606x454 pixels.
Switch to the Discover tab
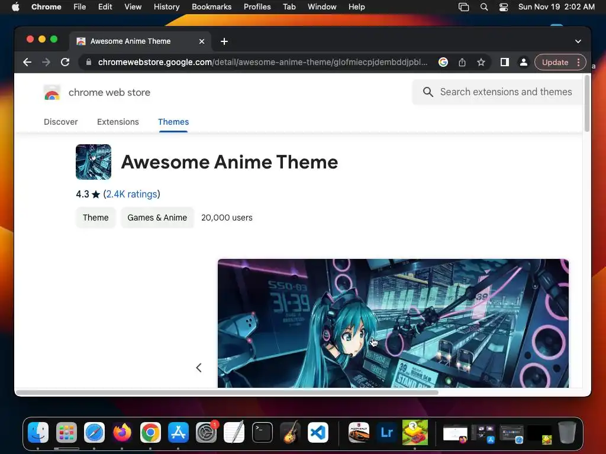point(61,122)
